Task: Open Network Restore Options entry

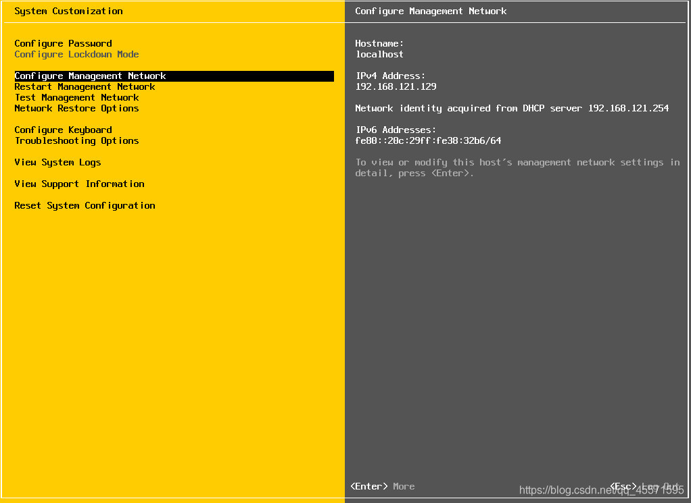Action: click(76, 108)
